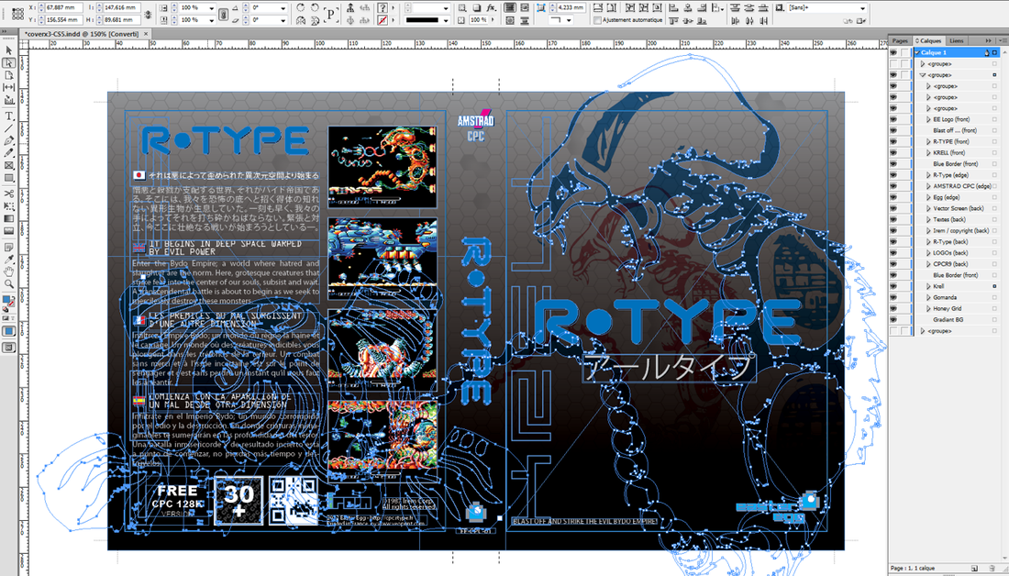Click the fit content proportionally icon

click(612, 7)
